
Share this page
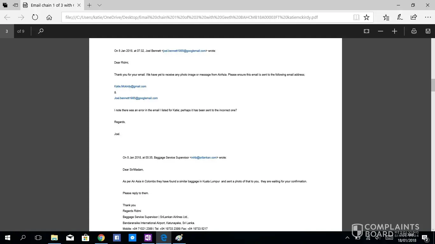pyautogui.click(x=414, y=17)
